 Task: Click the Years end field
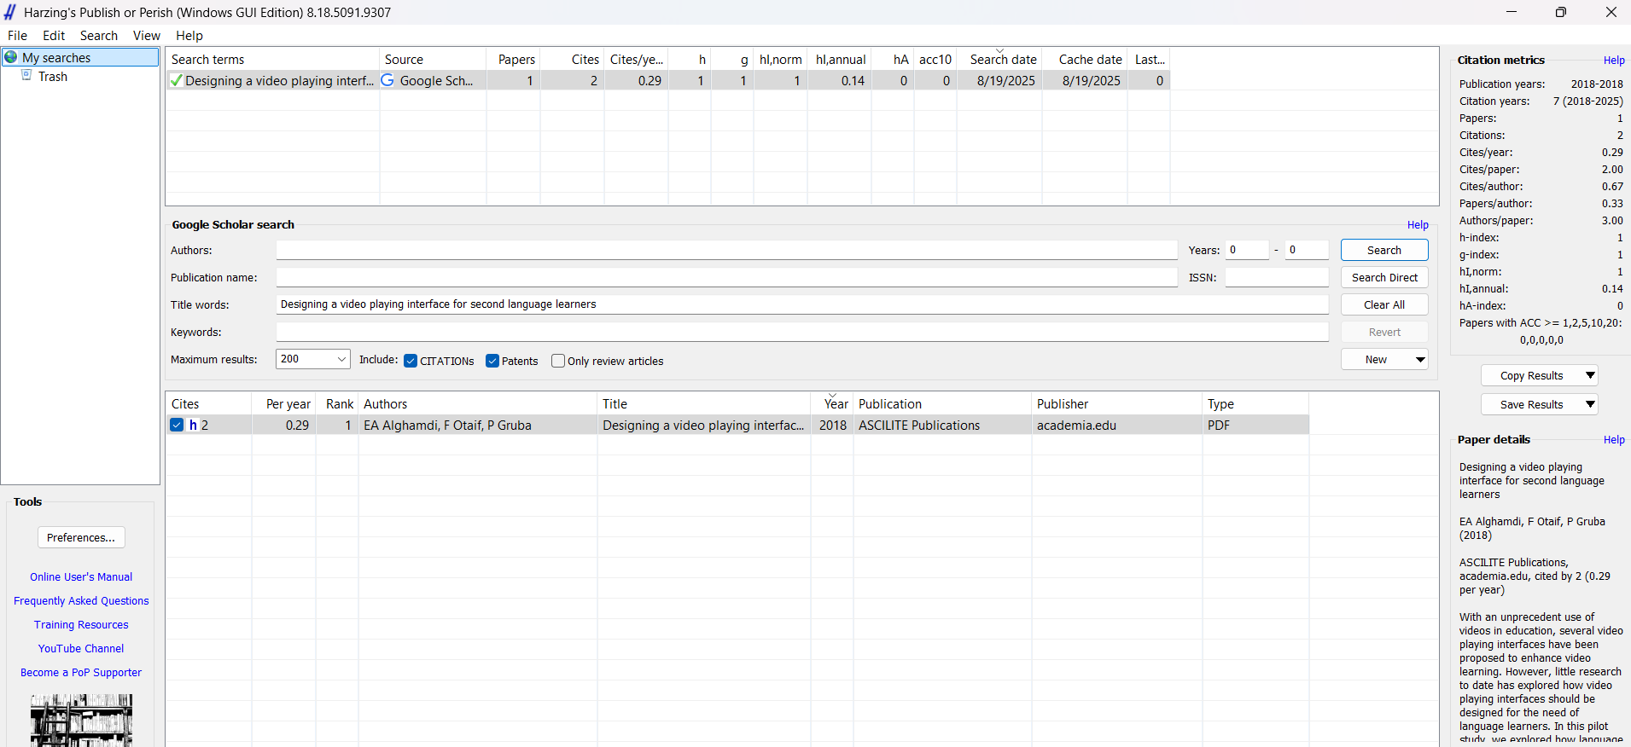coord(1307,250)
